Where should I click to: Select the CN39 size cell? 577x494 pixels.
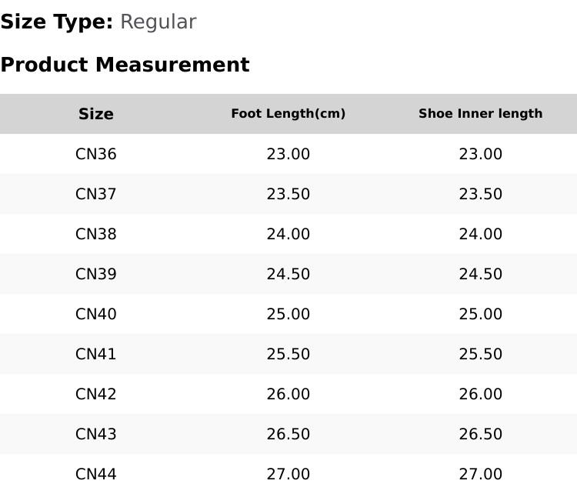(x=96, y=274)
